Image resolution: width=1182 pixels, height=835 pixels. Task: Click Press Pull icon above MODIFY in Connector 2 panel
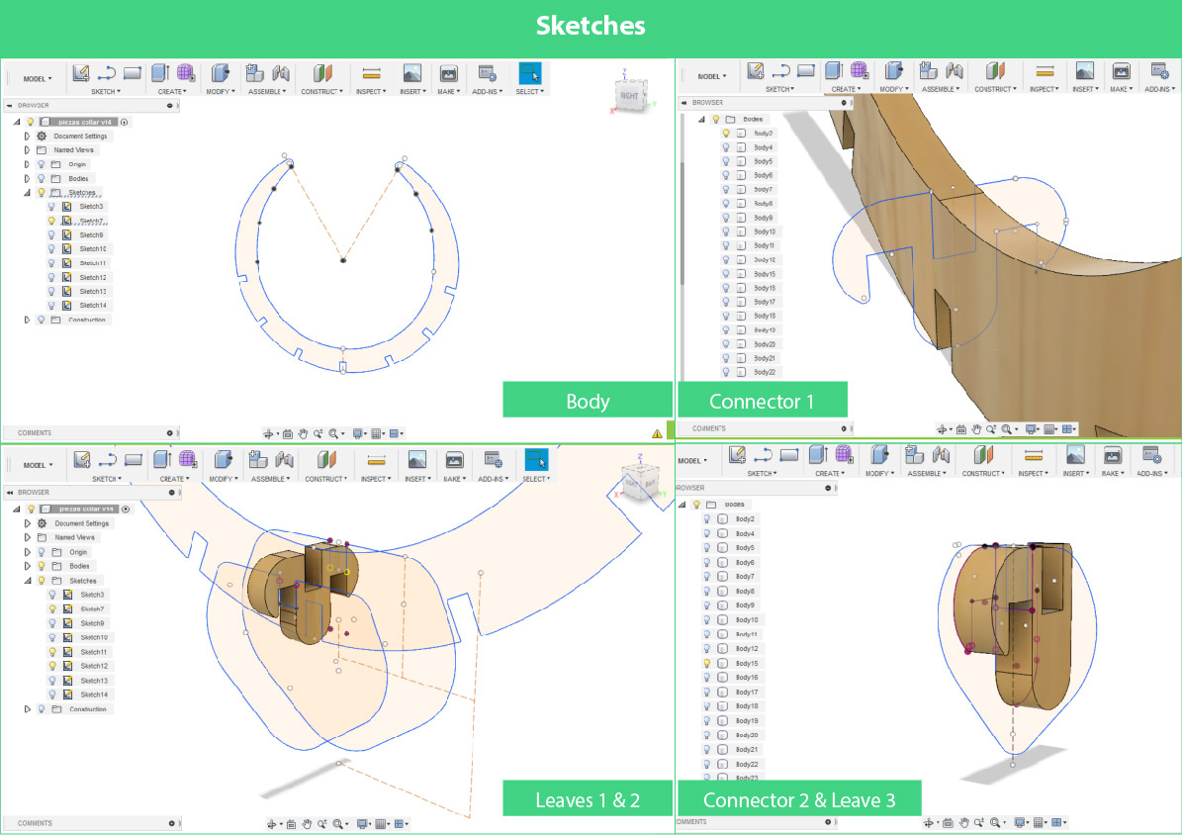(x=879, y=454)
